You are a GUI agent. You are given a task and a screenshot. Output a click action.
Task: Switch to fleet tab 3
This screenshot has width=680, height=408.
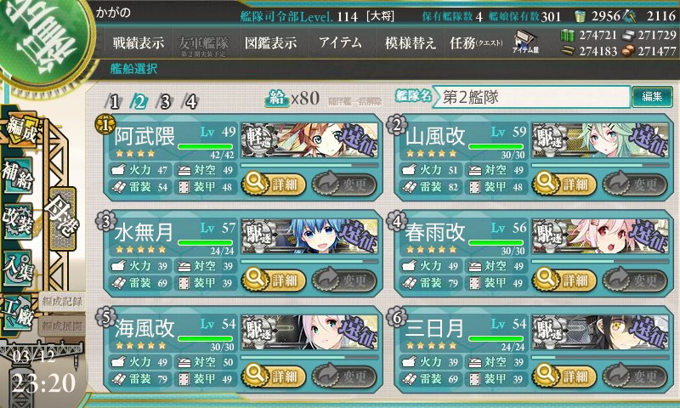(165, 102)
